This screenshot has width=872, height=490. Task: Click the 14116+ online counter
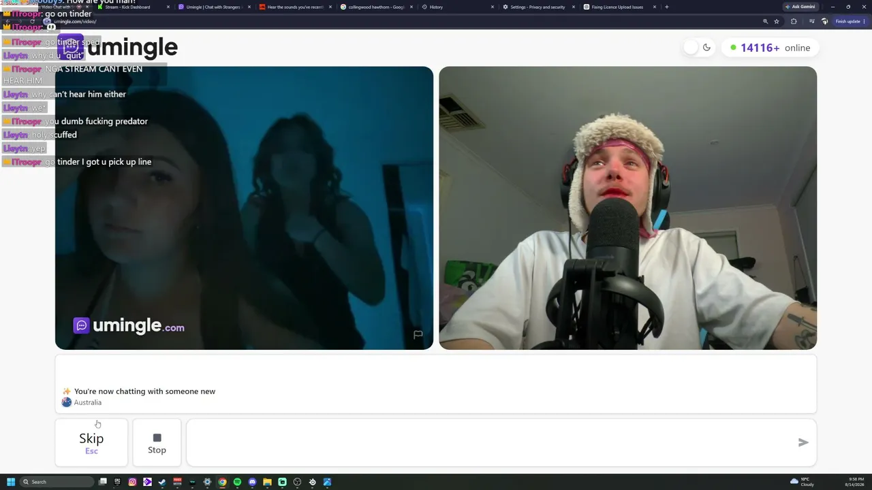(770, 48)
